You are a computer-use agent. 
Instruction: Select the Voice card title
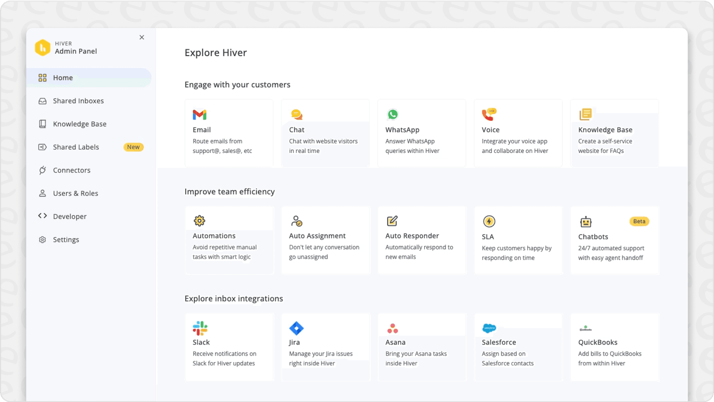490,130
